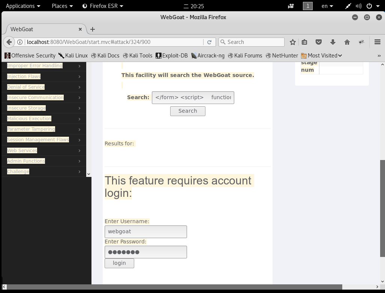Expand Parameter Tampering lesson category
The width and height of the screenshot is (385, 293).
click(44, 129)
